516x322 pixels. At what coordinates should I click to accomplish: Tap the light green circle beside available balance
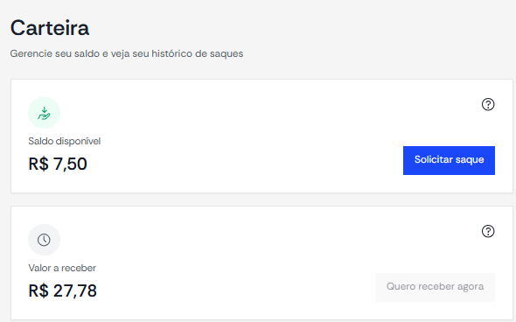[x=44, y=113]
